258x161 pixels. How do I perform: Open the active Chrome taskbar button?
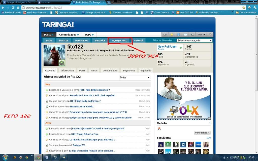click(x=38, y=157)
